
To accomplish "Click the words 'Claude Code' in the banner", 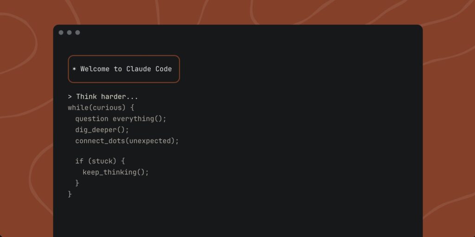I will coord(149,69).
